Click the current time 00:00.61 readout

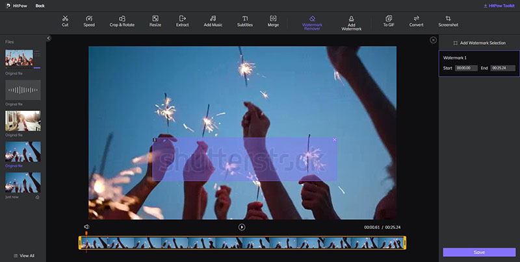[372, 228]
